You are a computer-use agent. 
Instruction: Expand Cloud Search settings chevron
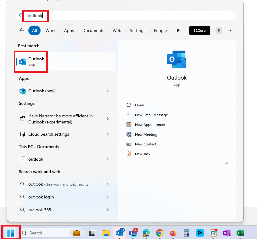click(108, 134)
